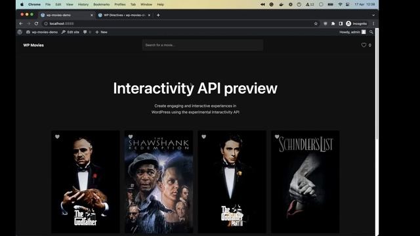Like Schindler's List with its heart
The width and height of the screenshot is (420, 236).
pyautogui.click(x=277, y=137)
